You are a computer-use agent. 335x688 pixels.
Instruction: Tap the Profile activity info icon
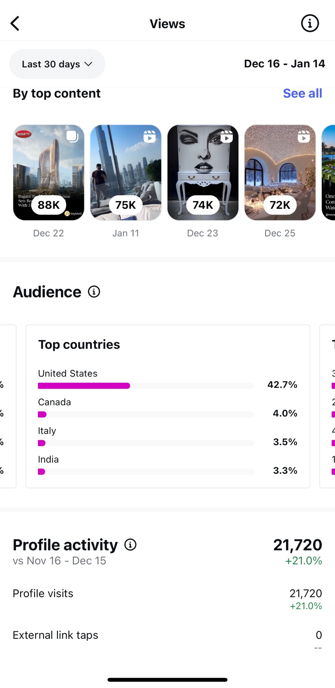130,545
